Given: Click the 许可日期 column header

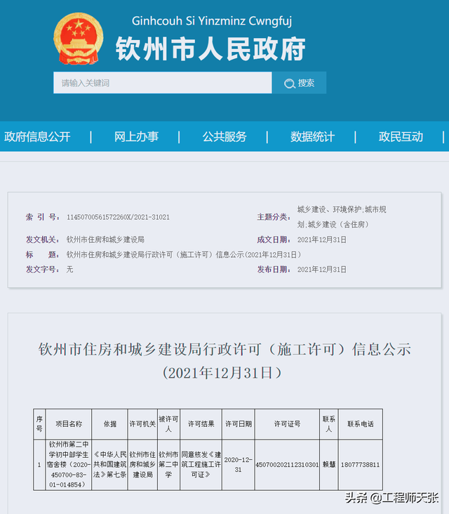Looking at the screenshot, I should pos(239,424).
